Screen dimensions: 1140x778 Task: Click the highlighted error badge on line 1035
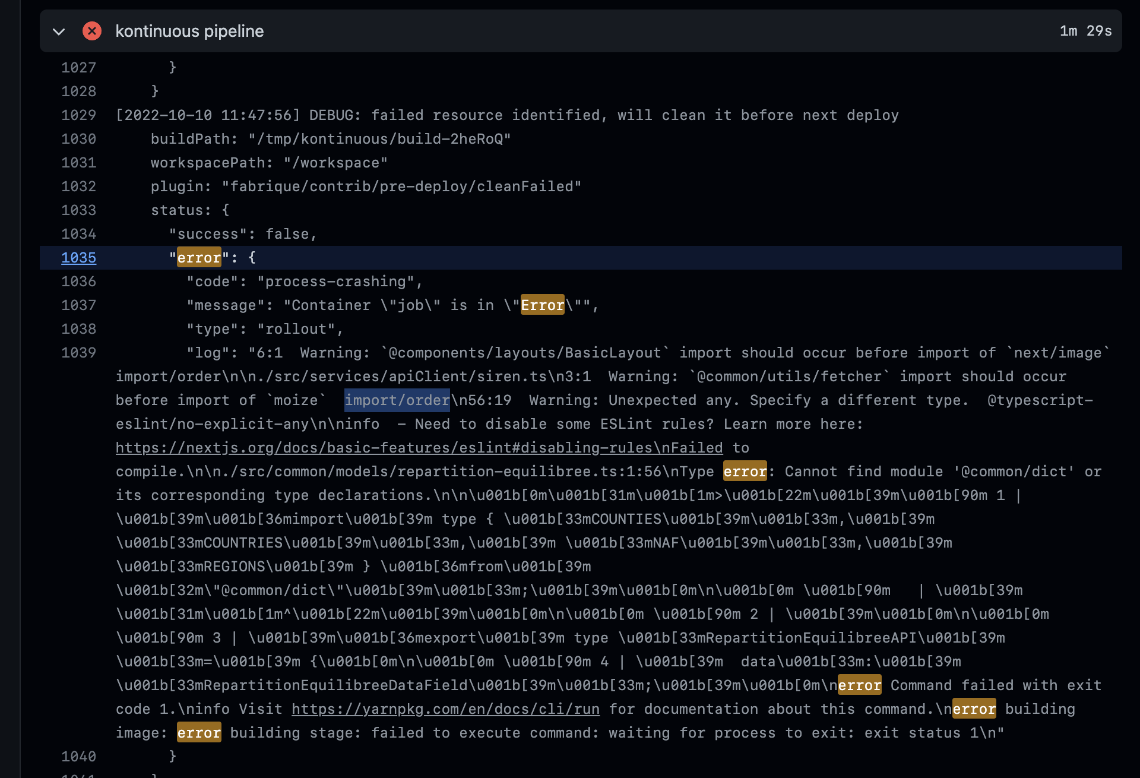tap(198, 257)
